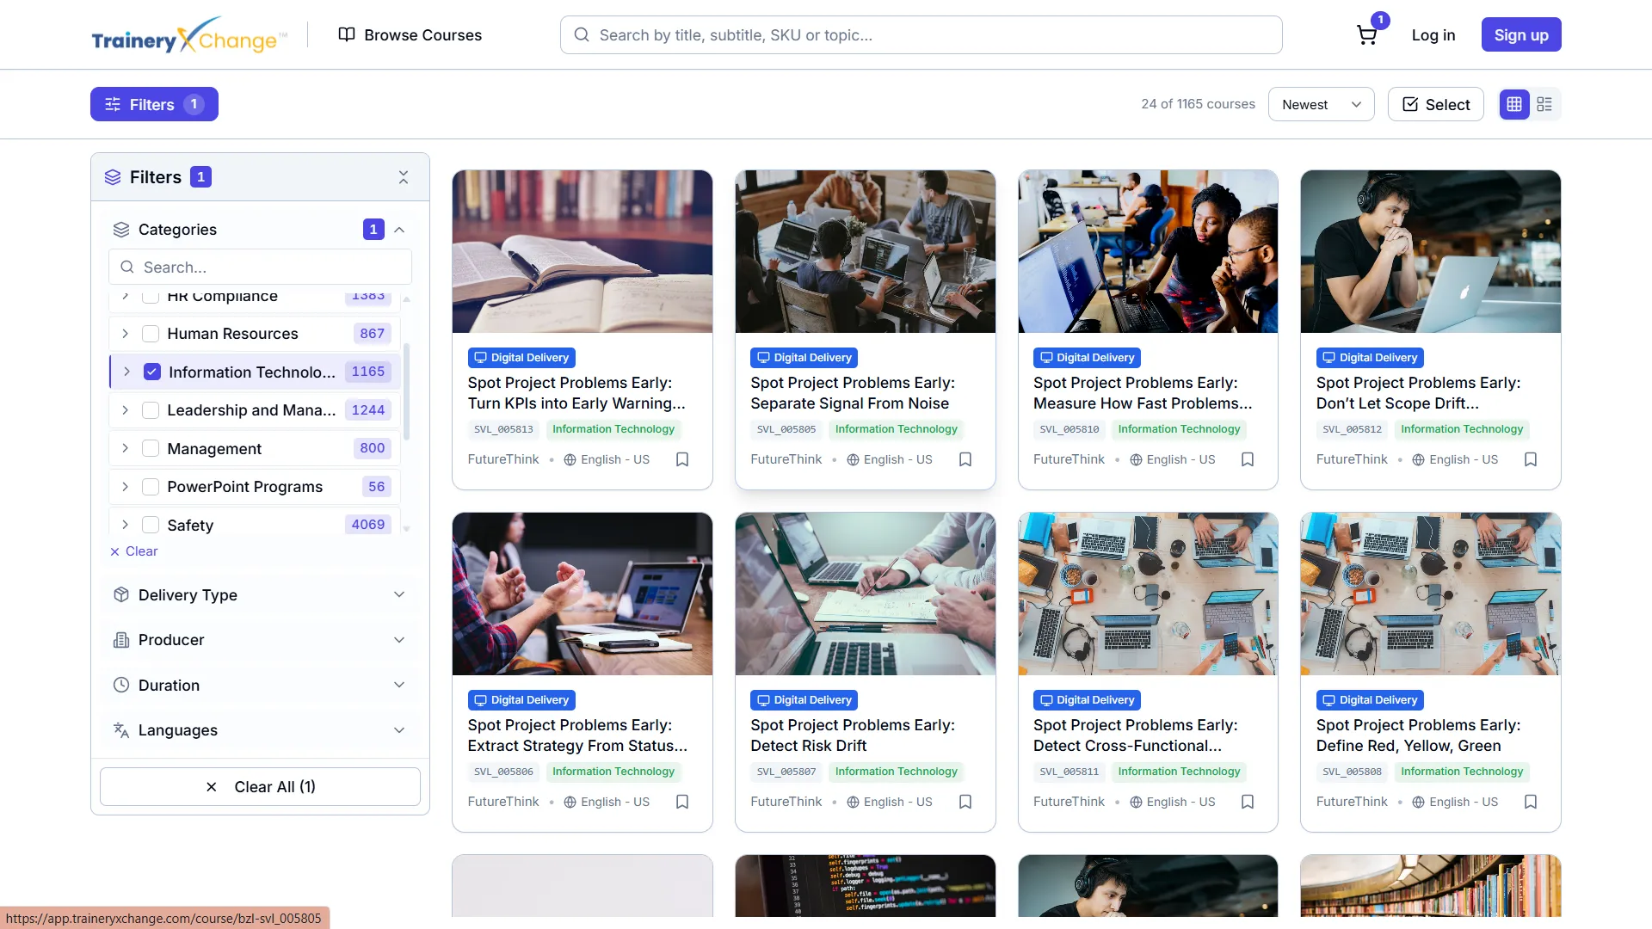Viewport: 1652px width, 929px height.
Task: Bookmark the Detect Risk Drift course
Action: [965, 802]
